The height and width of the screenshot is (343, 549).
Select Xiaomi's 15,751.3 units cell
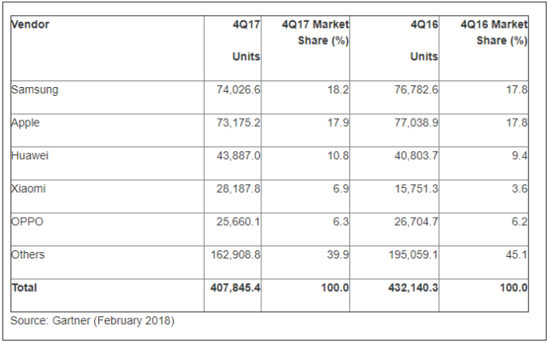[x=417, y=189]
